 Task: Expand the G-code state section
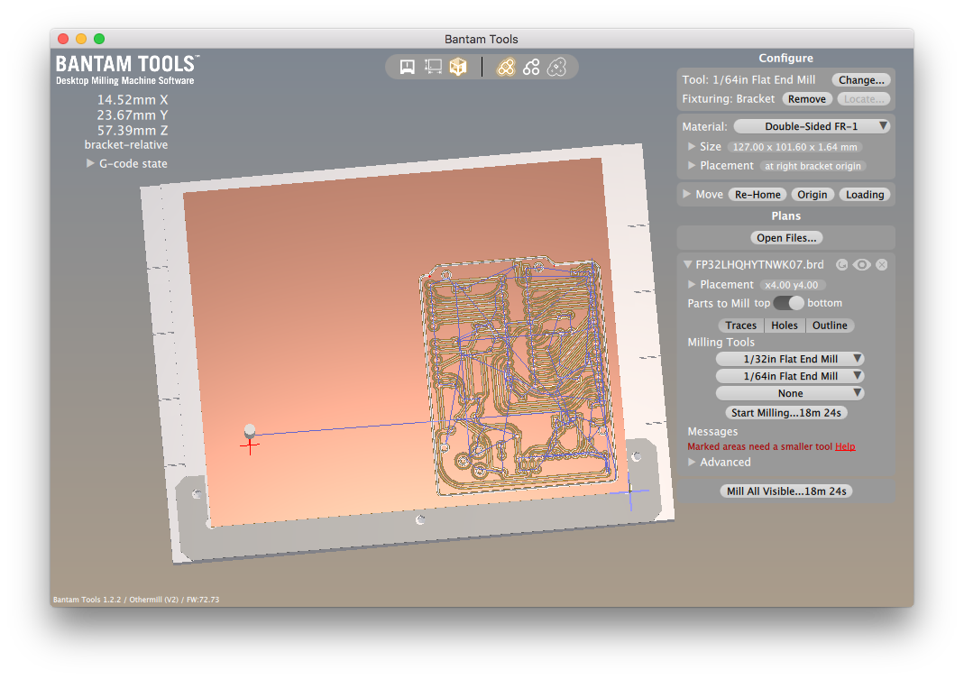[x=90, y=163]
